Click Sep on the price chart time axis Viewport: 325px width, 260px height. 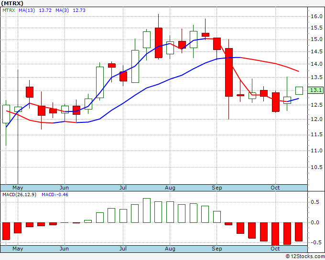[x=217, y=188]
